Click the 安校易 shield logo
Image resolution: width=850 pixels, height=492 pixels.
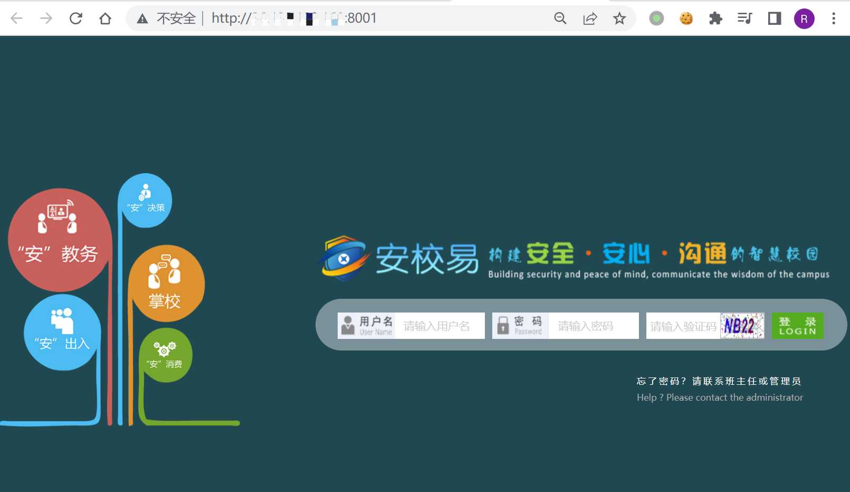343,258
